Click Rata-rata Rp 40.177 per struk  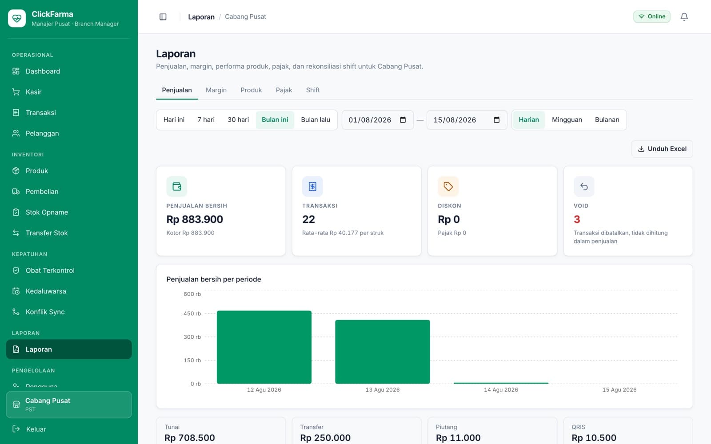point(343,233)
